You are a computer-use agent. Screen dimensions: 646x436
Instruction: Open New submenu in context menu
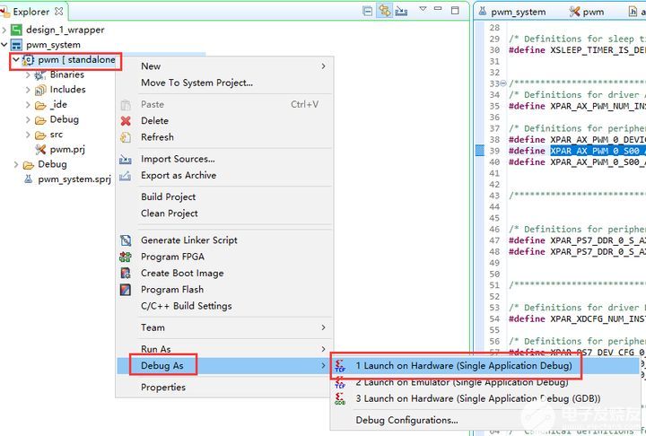coord(225,65)
